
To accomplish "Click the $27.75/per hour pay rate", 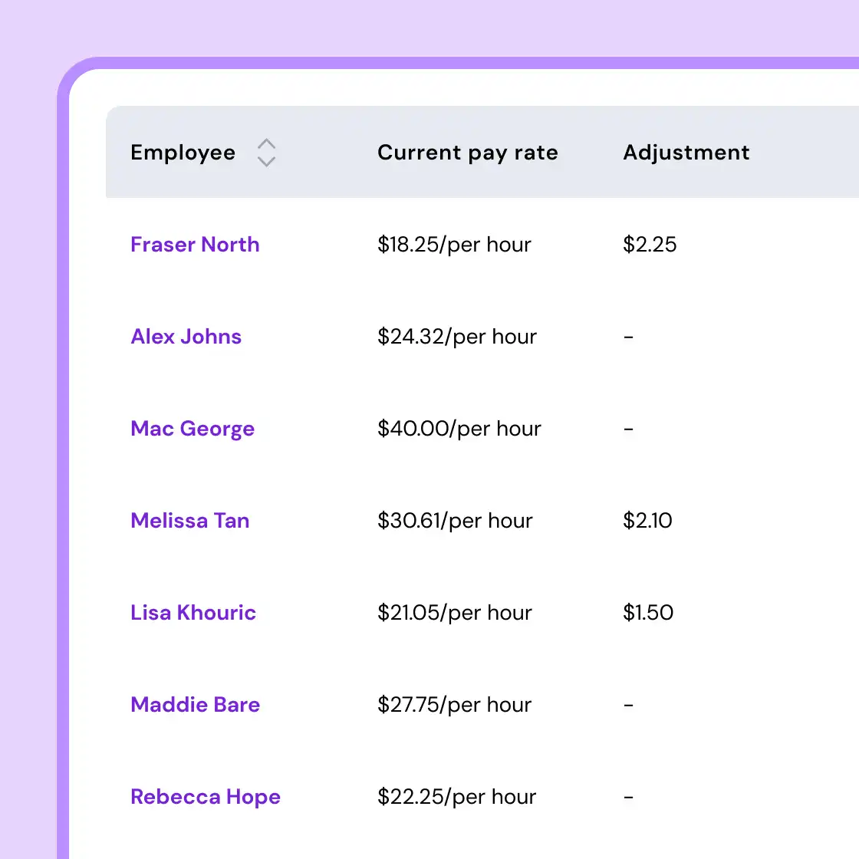I will 454,705.
